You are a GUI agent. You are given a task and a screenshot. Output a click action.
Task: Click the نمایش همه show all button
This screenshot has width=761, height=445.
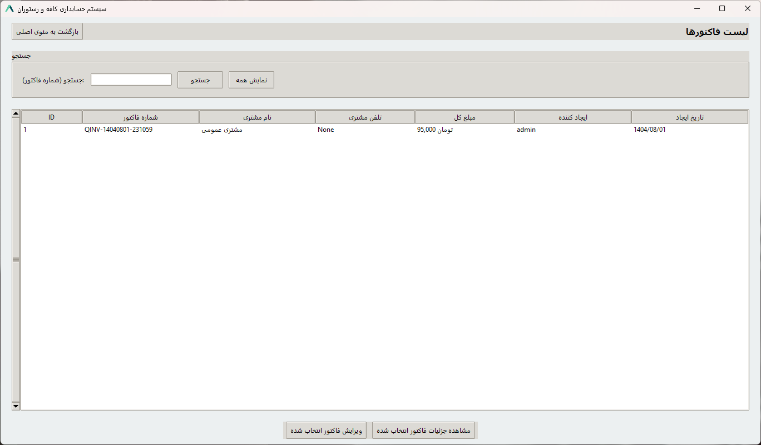[251, 80]
